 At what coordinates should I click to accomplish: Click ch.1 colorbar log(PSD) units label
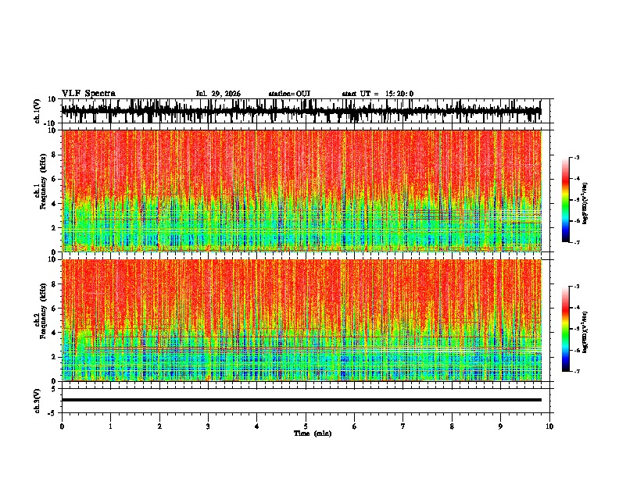[x=585, y=203]
